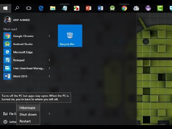Viewport: 172px width, 129px height.
Task: Expand File Explorer jump list arrow
Action: coord(49,114)
